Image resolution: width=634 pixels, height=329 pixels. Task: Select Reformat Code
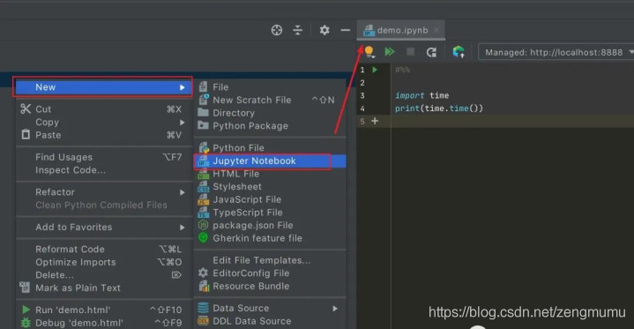[x=104, y=250]
